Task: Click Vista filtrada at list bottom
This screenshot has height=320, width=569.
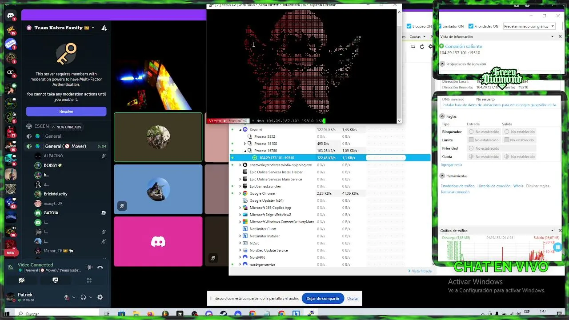Action: click(x=420, y=271)
